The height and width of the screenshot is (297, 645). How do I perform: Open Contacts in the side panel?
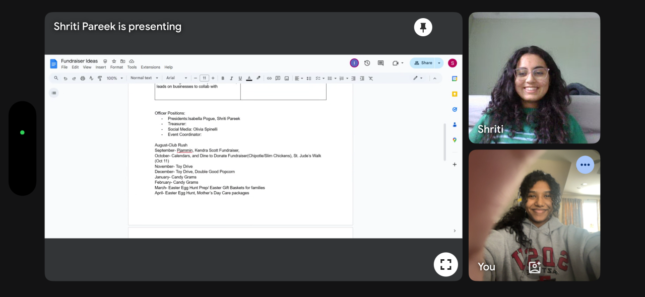click(x=455, y=124)
